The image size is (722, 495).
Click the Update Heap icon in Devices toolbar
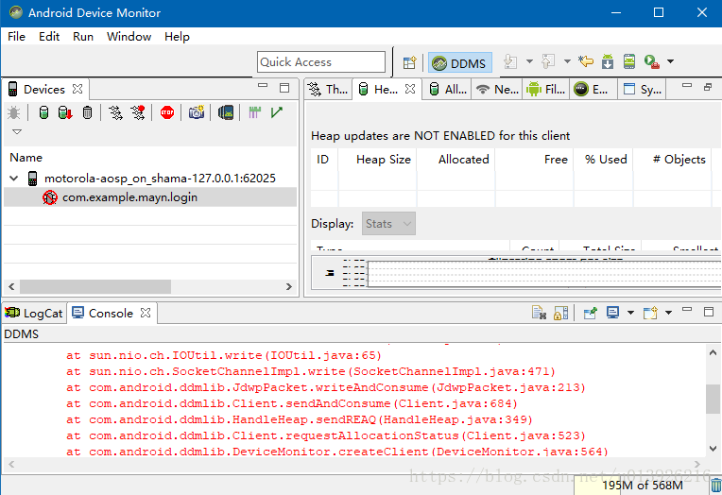click(x=43, y=112)
